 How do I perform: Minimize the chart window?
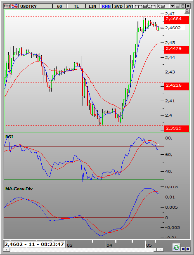(177, 6)
